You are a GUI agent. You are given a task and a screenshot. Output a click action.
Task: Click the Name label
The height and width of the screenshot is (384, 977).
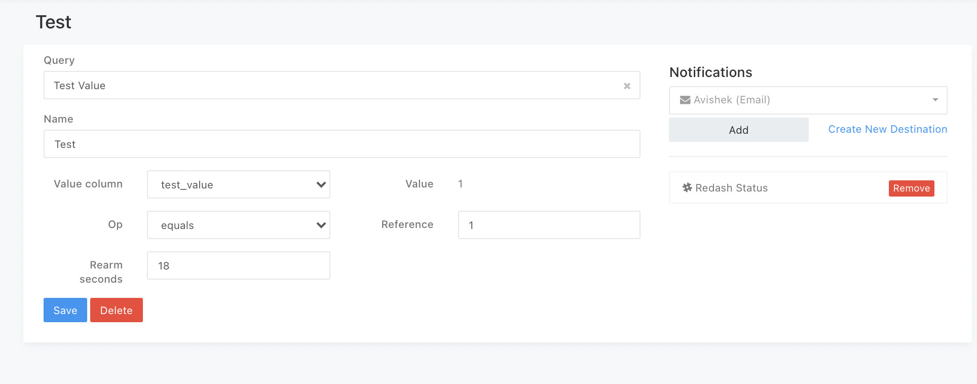59,119
